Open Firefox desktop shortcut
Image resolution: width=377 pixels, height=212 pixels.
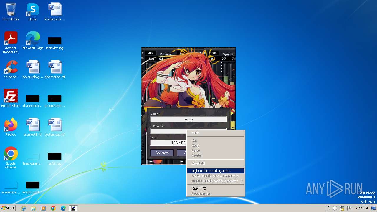point(11,127)
